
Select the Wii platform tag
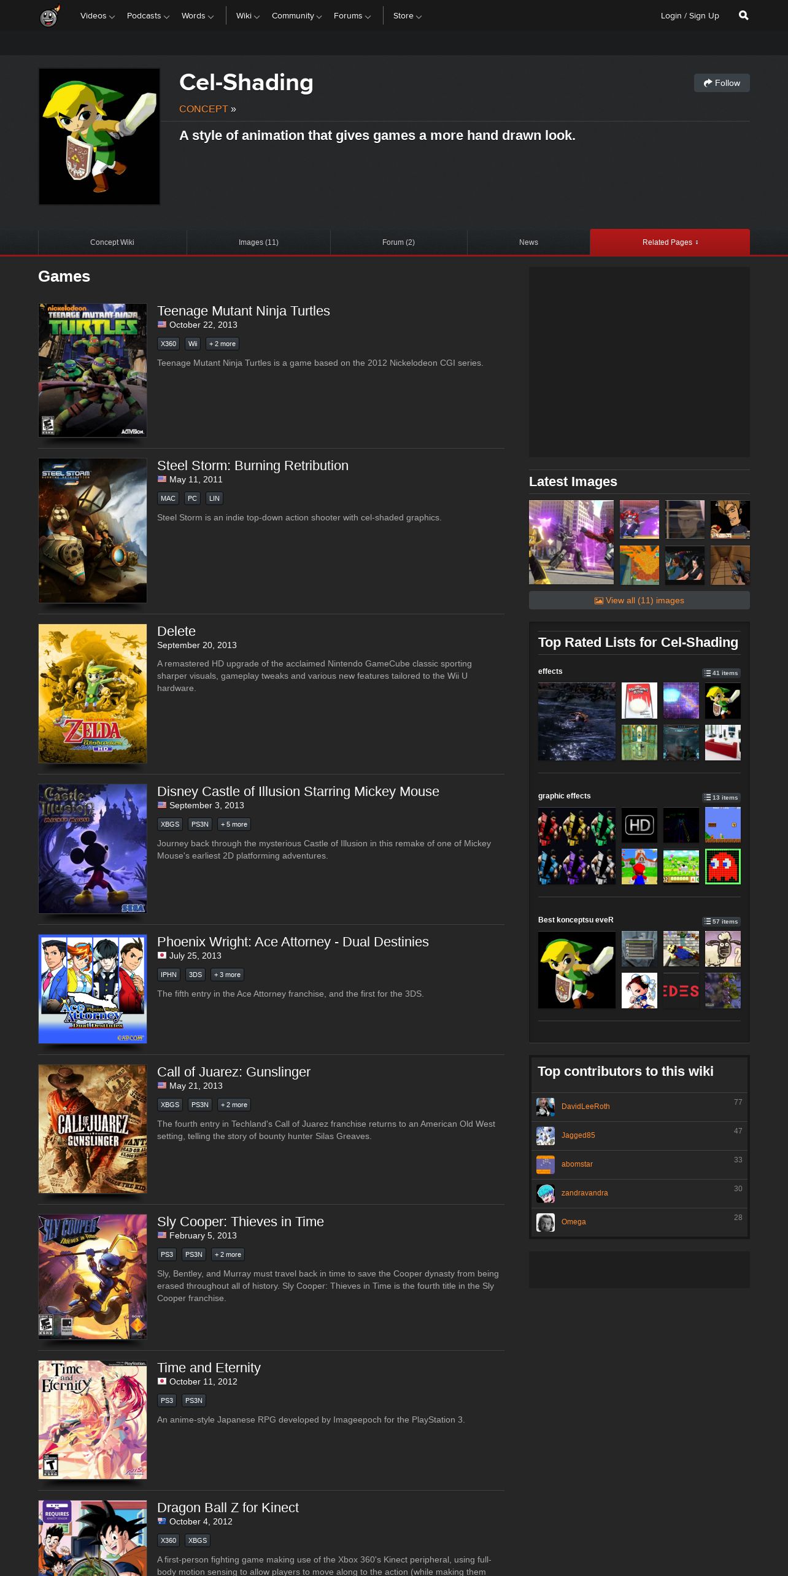pyautogui.click(x=193, y=344)
